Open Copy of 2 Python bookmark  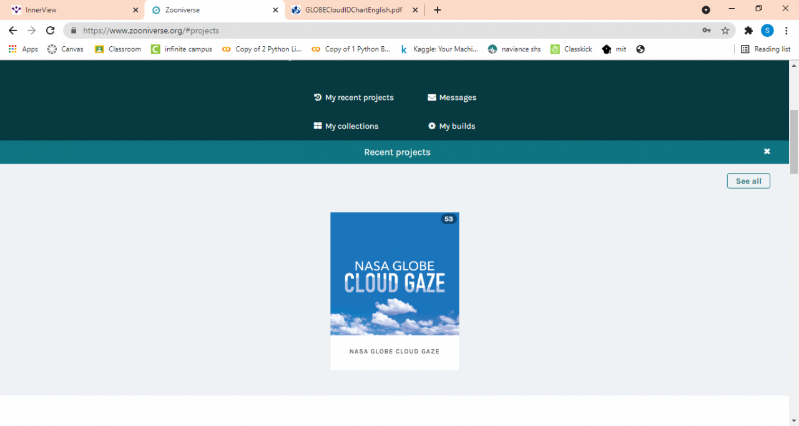262,49
